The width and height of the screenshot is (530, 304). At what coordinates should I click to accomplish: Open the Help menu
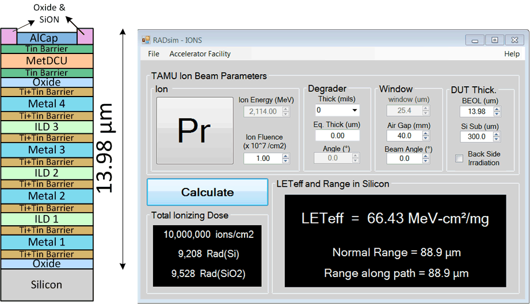point(512,54)
